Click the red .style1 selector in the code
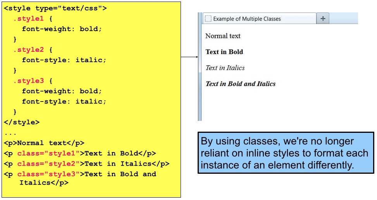Screen dimensions: 377x200 (x=28, y=19)
